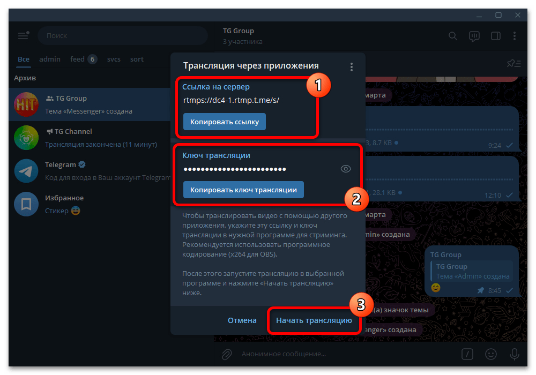This screenshot has width=536, height=375.
Task: Open the group discussion comments icon
Action: tap(474, 36)
